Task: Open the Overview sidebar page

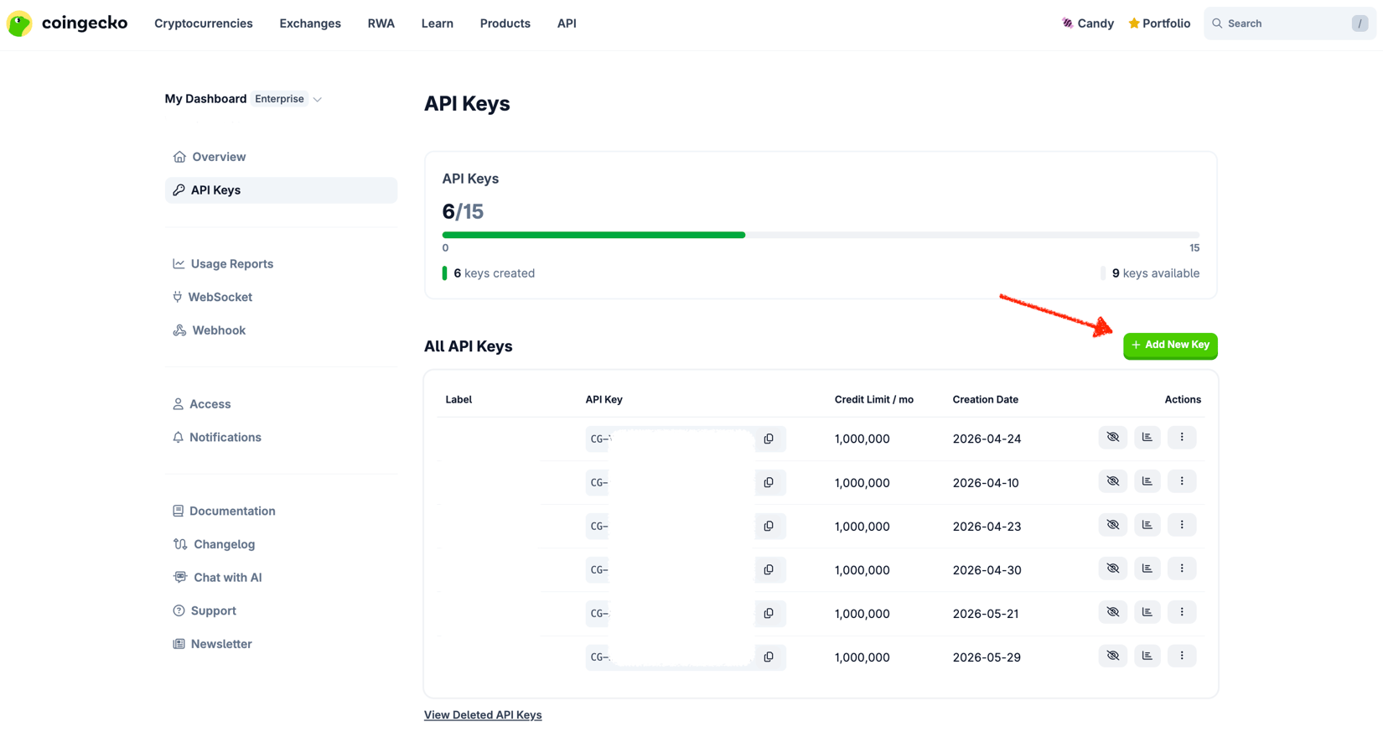Action: pos(210,157)
